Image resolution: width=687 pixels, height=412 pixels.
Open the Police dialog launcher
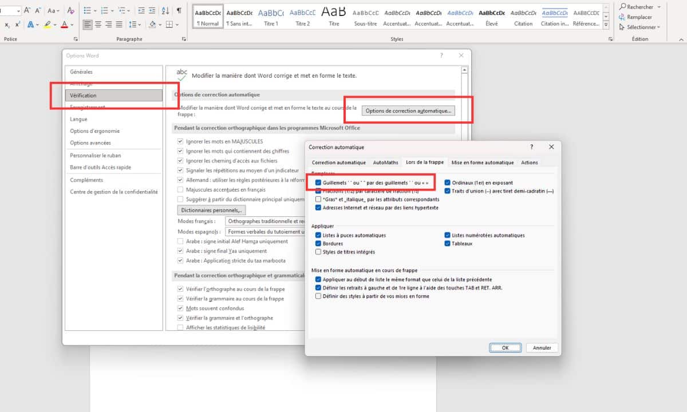pos(76,39)
